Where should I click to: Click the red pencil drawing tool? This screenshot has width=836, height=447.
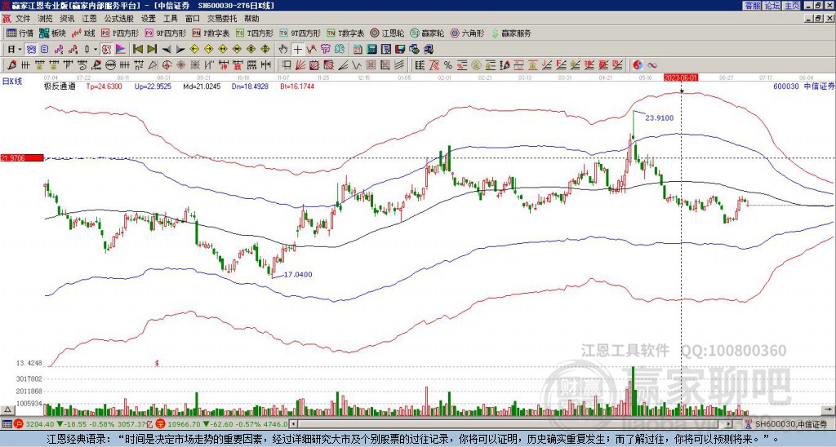pyautogui.click(x=11, y=65)
